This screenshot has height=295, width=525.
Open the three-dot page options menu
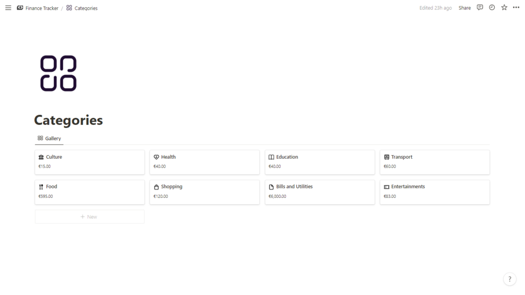click(516, 7)
